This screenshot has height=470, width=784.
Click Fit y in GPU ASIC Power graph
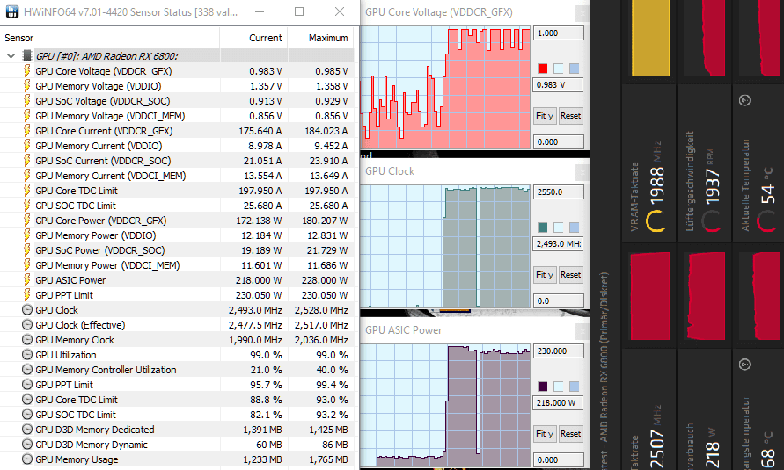pos(545,434)
